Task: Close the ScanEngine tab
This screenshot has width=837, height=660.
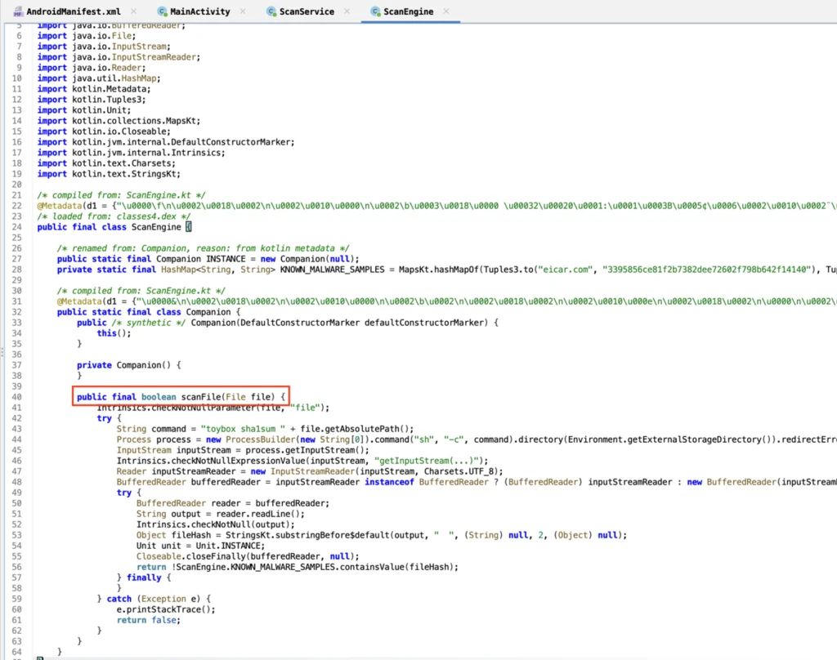Action: coord(448,12)
